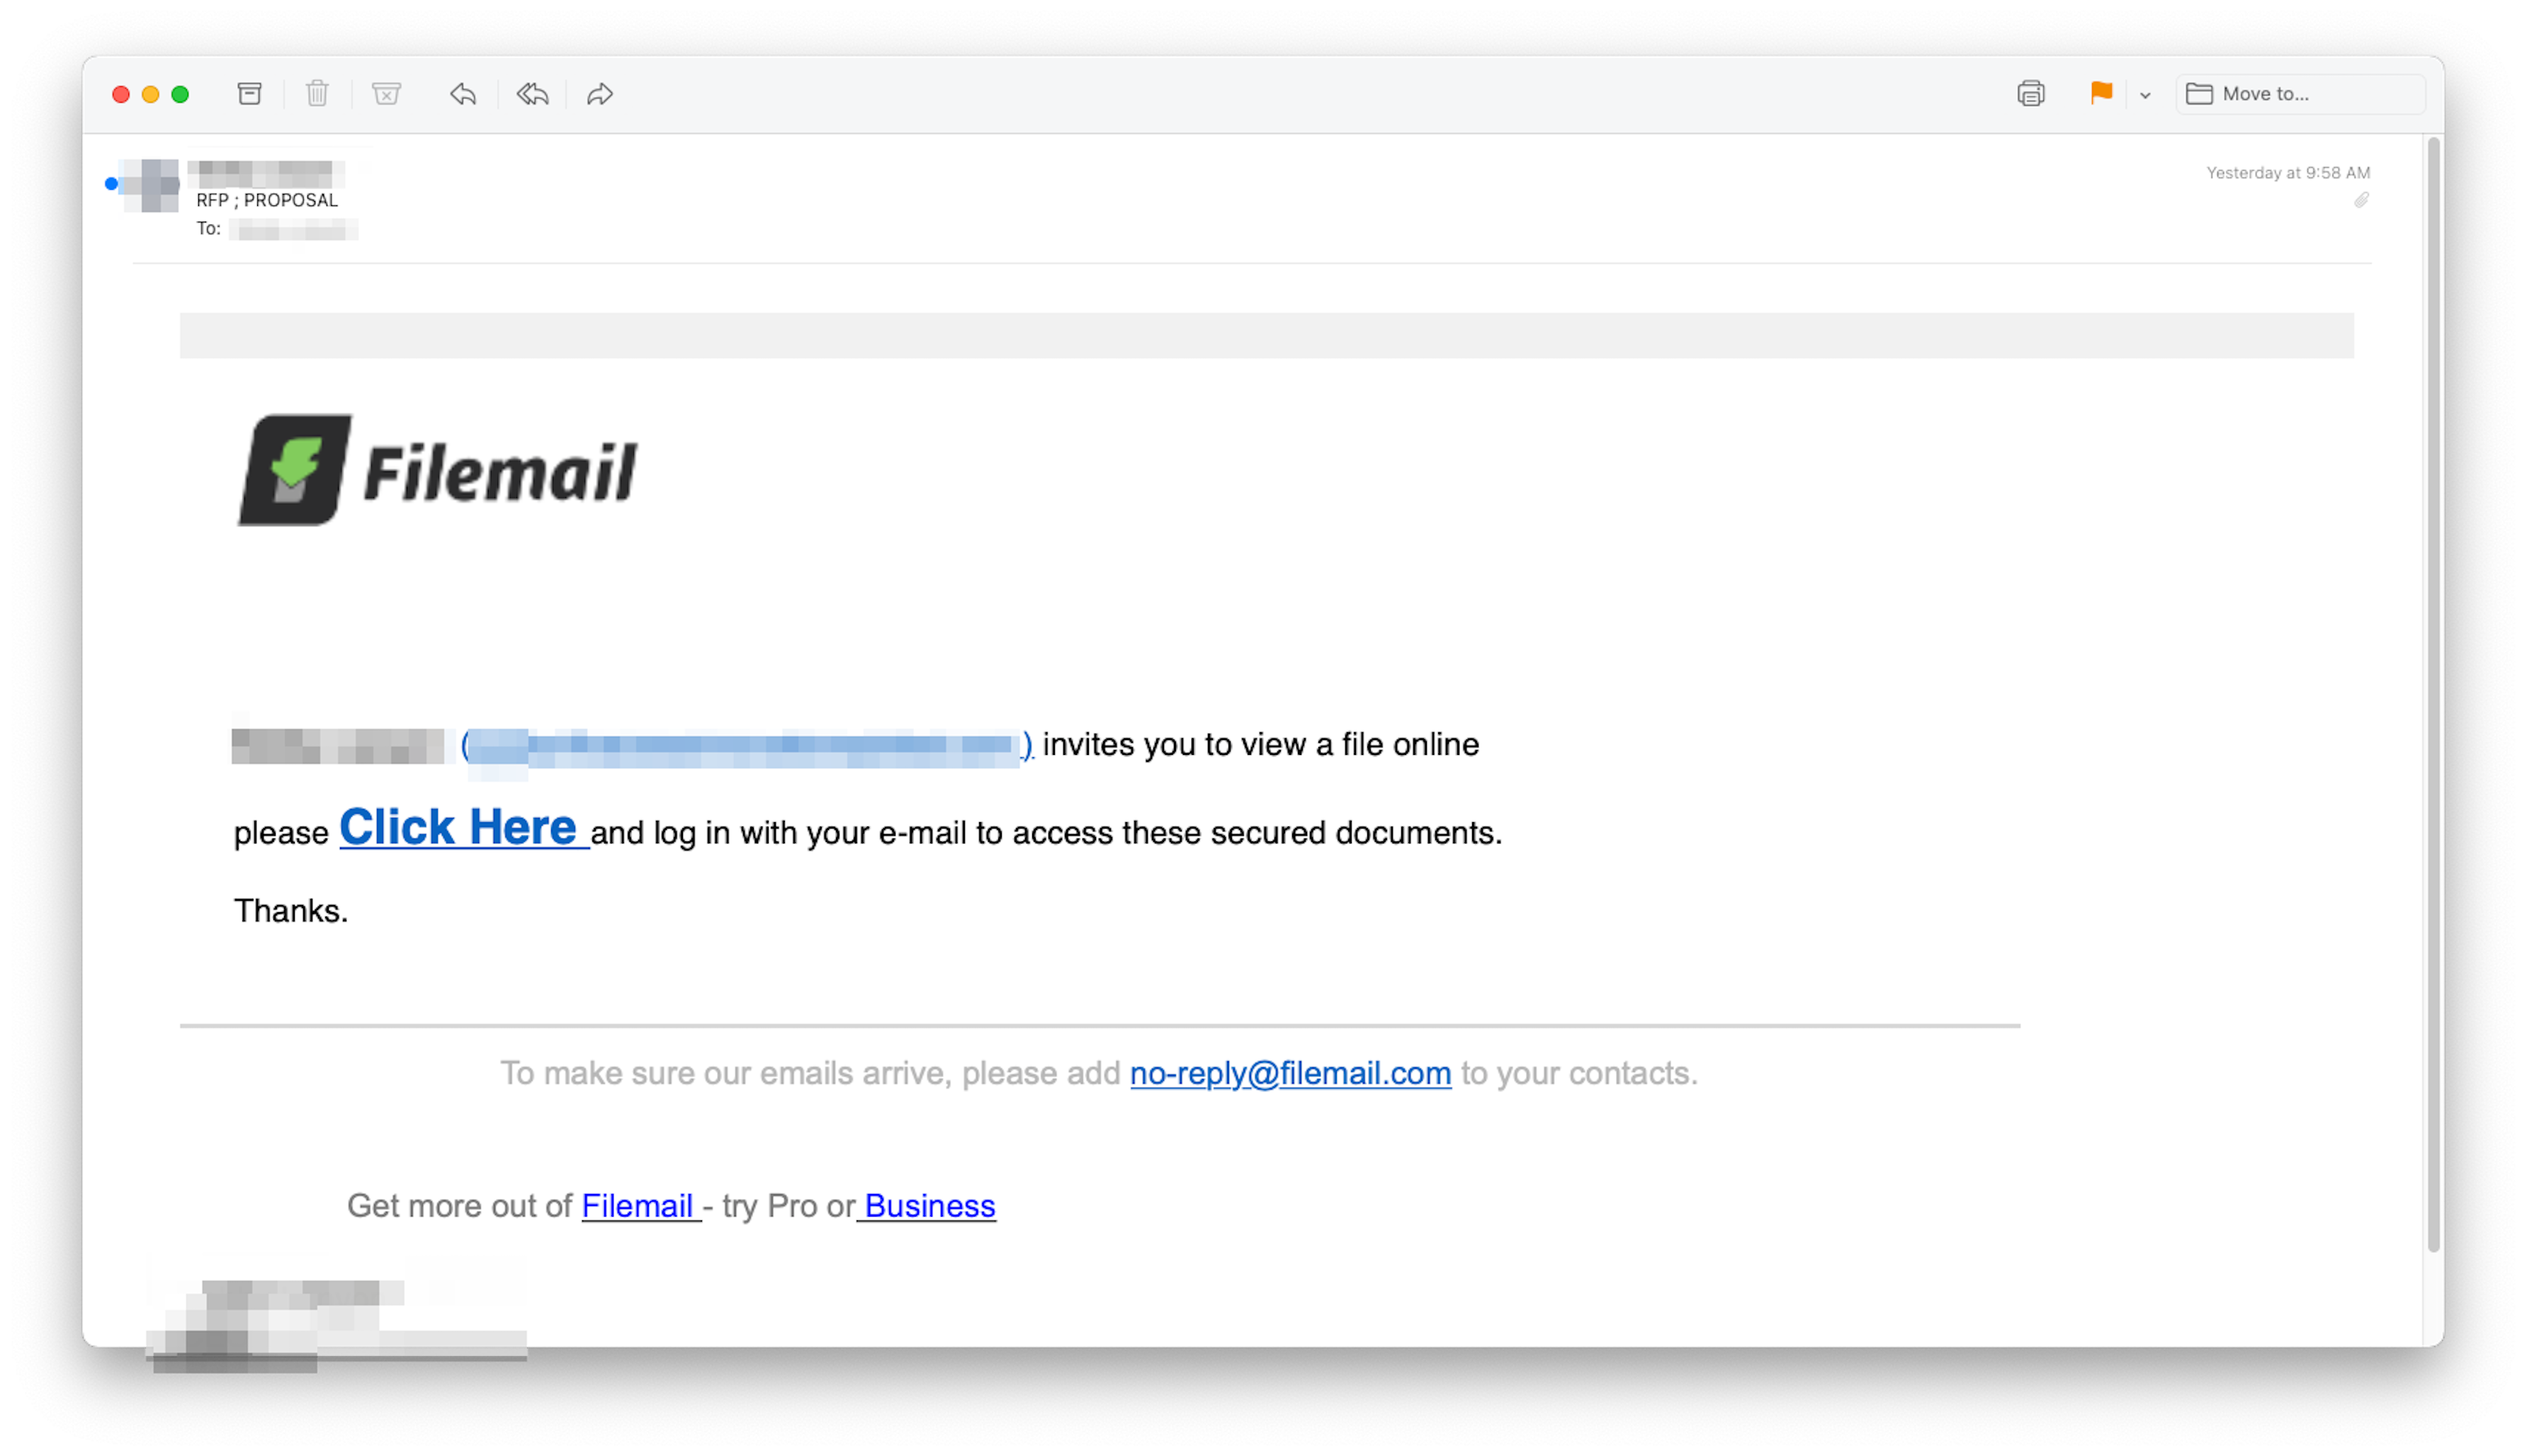Forward this email with forward arrow
The height and width of the screenshot is (1456, 2527).
click(599, 94)
